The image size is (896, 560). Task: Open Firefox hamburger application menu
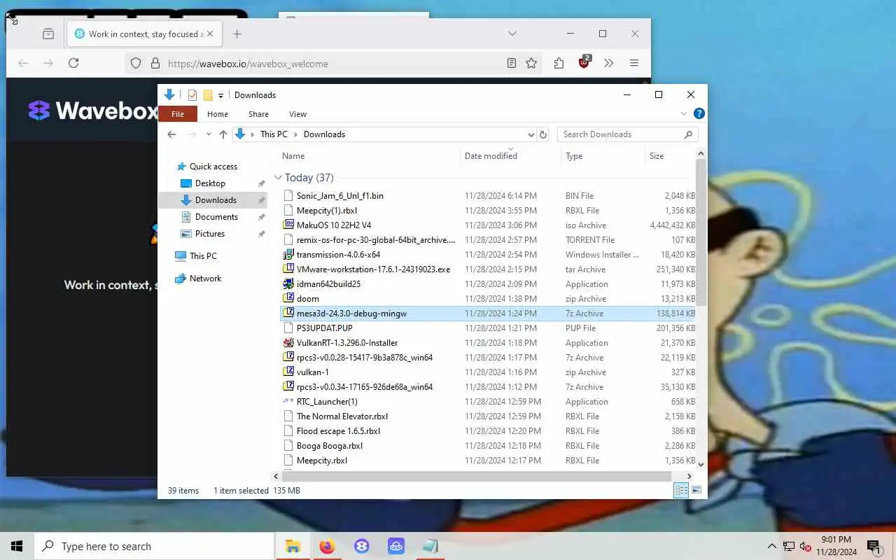pyautogui.click(x=634, y=63)
